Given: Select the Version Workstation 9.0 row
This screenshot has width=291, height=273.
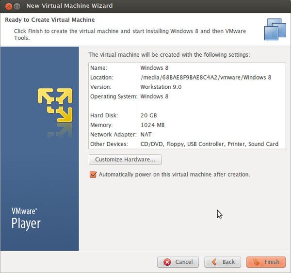Looking at the screenshot, I should [x=184, y=87].
